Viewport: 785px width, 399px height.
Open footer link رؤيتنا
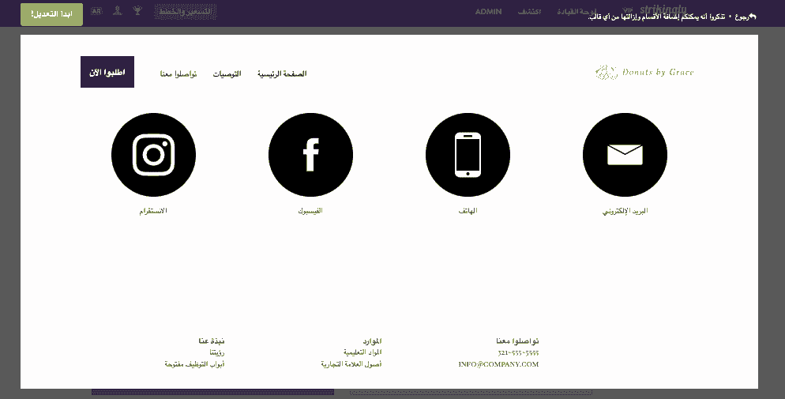217,352
